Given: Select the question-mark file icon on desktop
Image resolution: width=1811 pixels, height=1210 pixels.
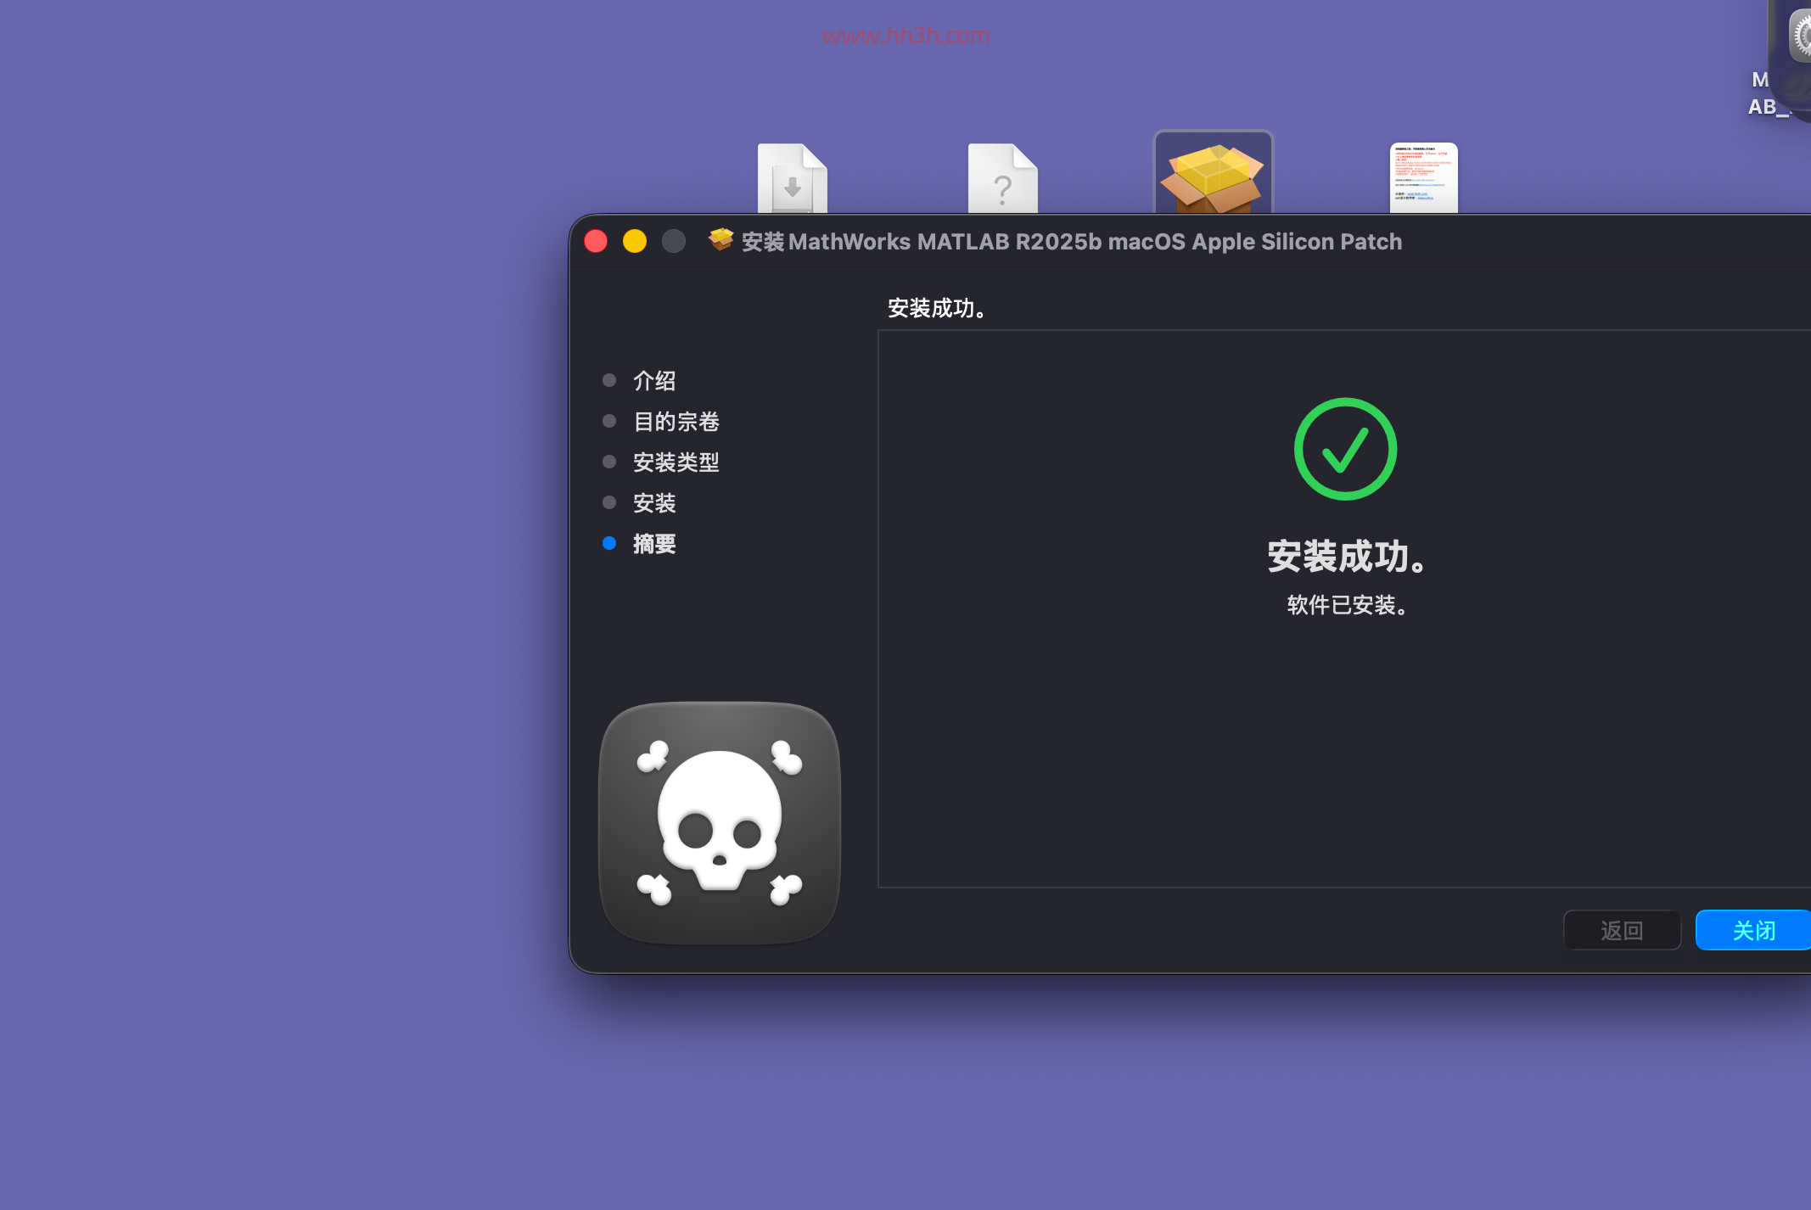Looking at the screenshot, I should click(1002, 178).
